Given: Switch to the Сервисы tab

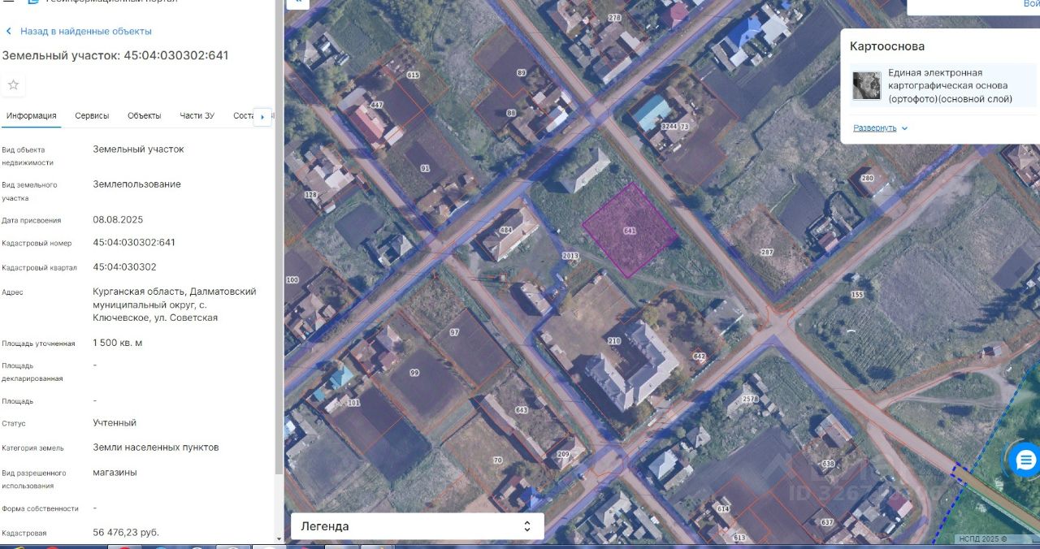Looking at the screenshot, I should tap(92, 115).
